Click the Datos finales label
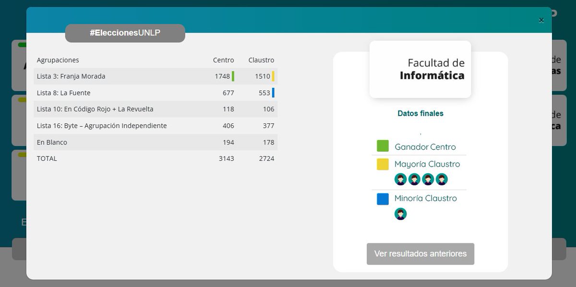This screenshot has height=287, width=576. coord(420,114)
